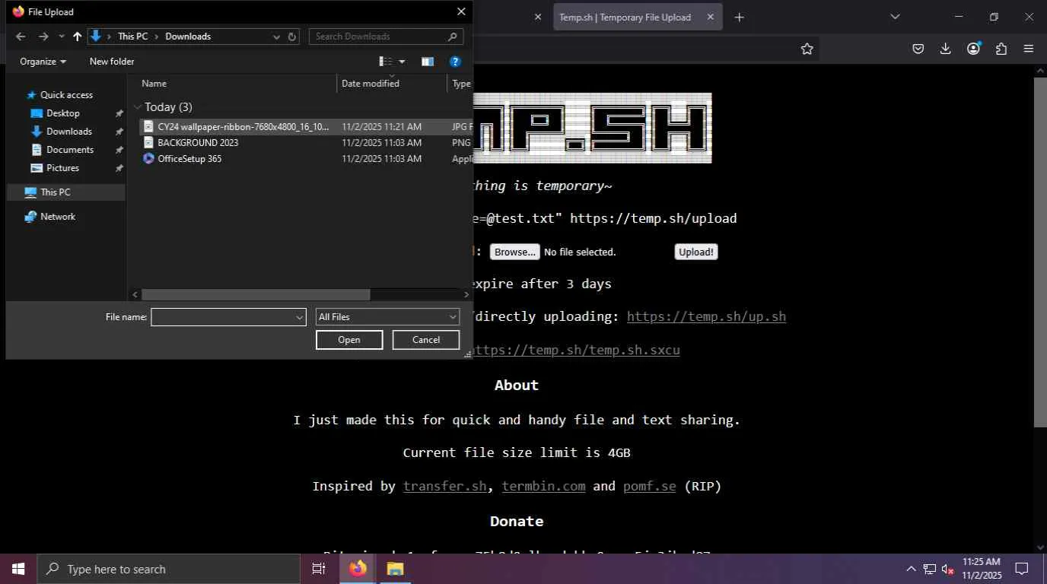The height and width of the screenshot is (584, 1047).
Task: Open the Windows Start menu
Action: [x=18, y=569]
